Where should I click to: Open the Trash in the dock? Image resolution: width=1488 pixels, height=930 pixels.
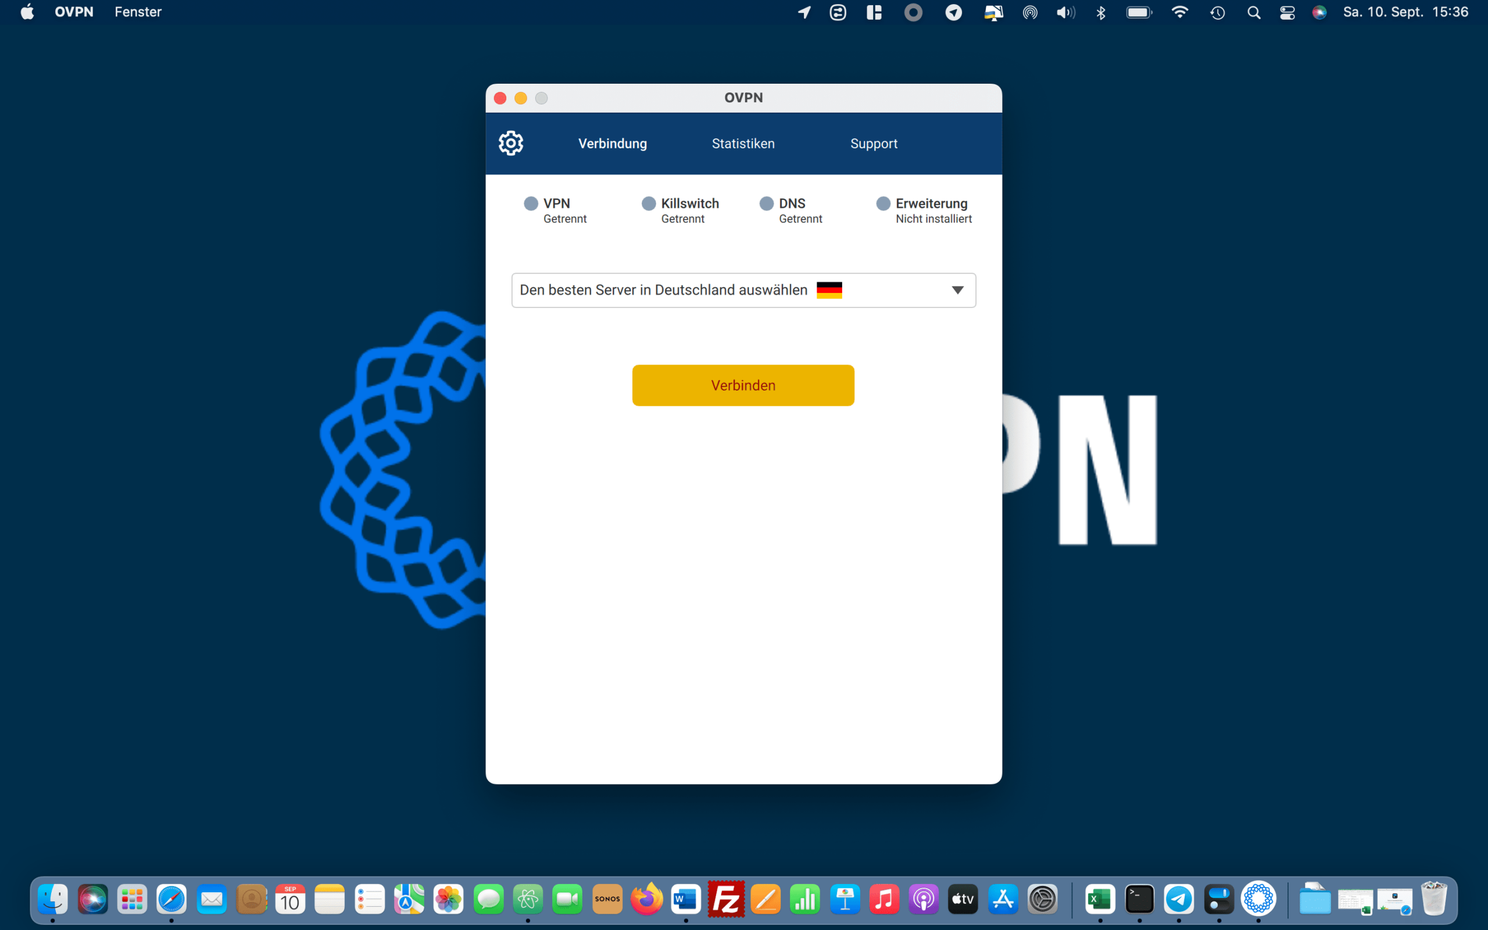click(1434, 899)
